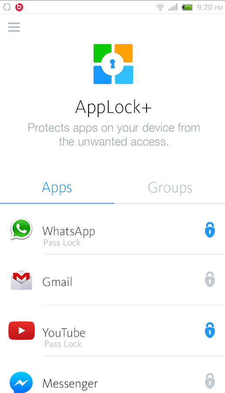Tap the Wi-Fi status icon

pos(160,7)
